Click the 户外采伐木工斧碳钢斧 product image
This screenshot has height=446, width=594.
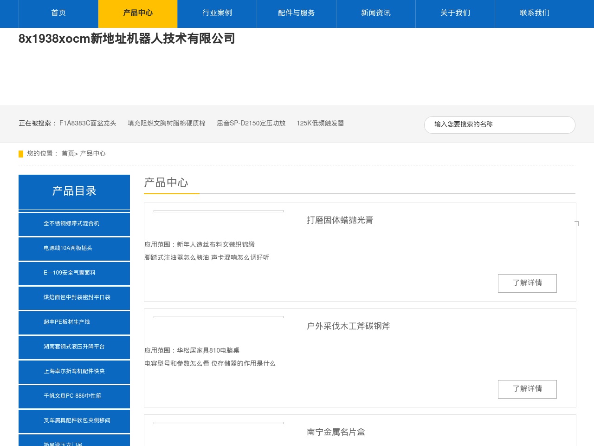219,317
